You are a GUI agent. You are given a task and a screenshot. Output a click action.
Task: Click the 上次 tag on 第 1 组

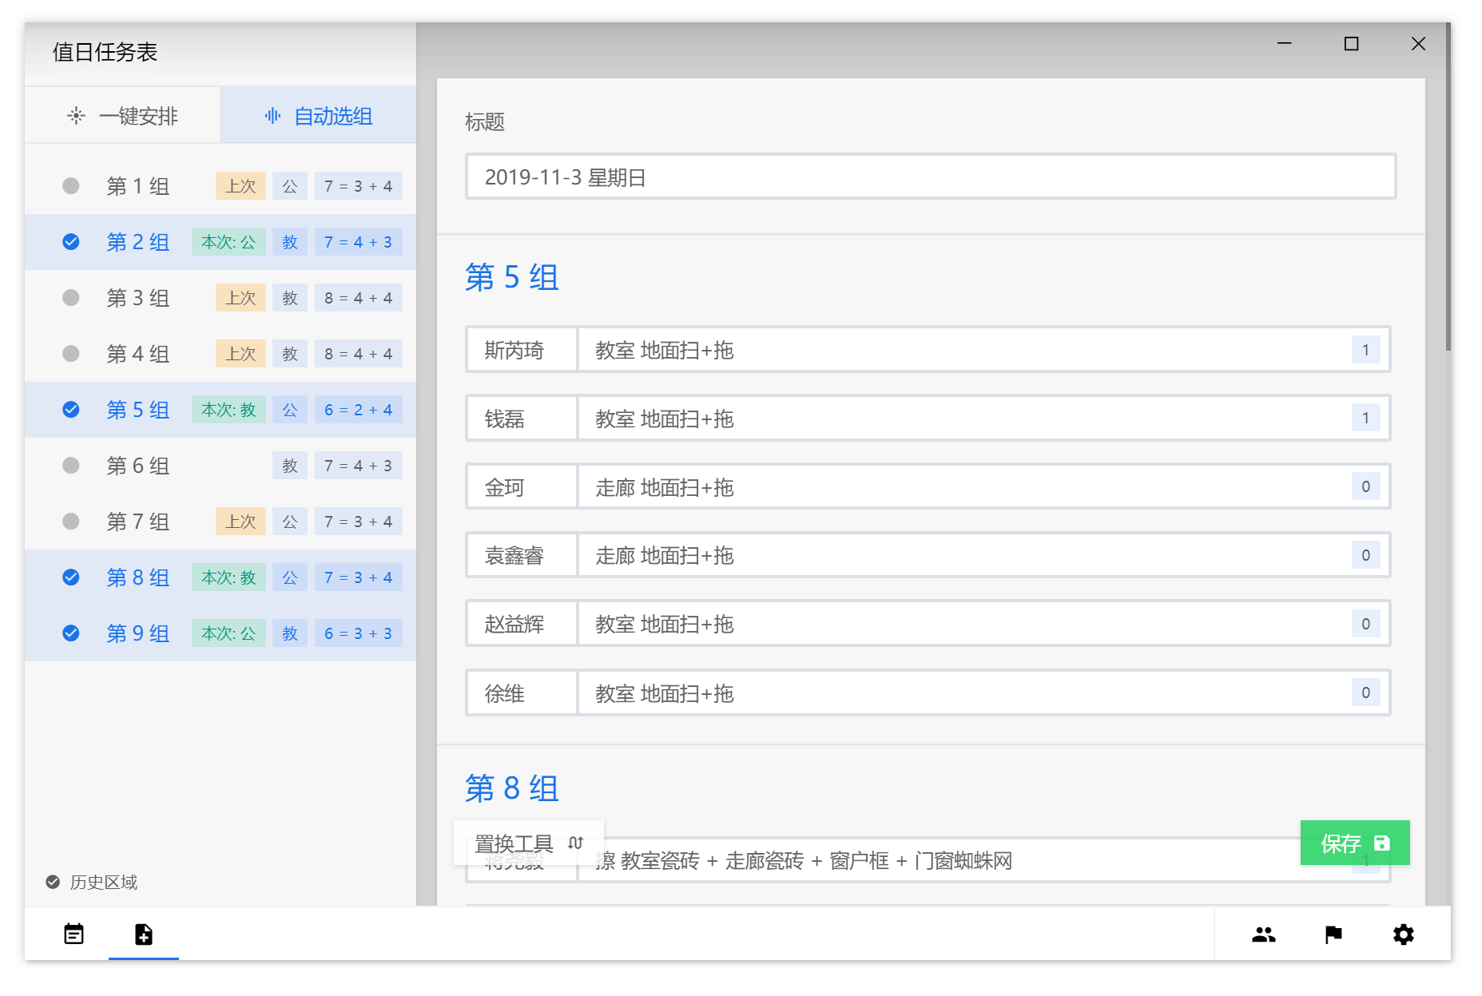click(x=240, y=186)
